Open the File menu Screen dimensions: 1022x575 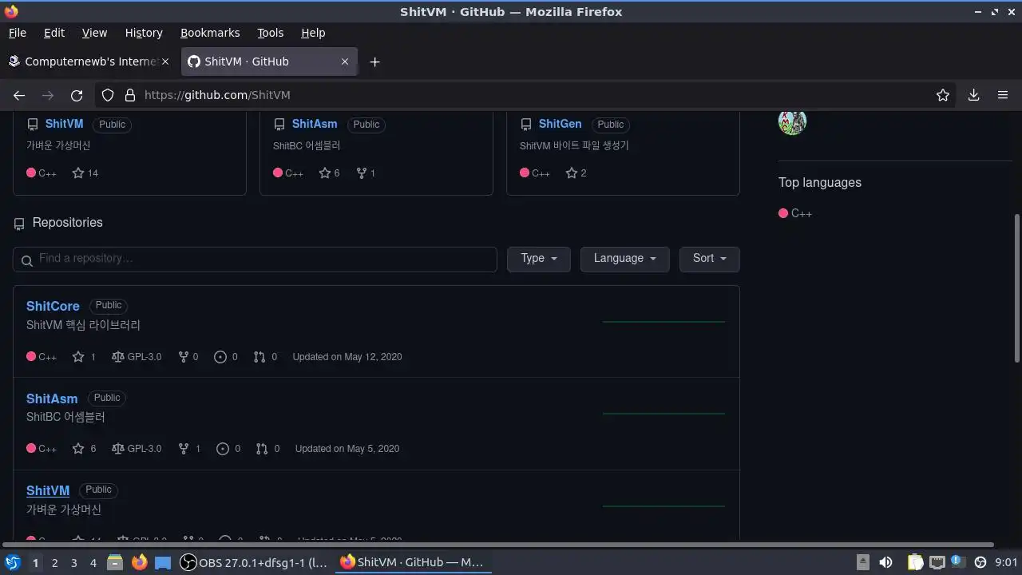pyautogui.click(x=18, y=33)
